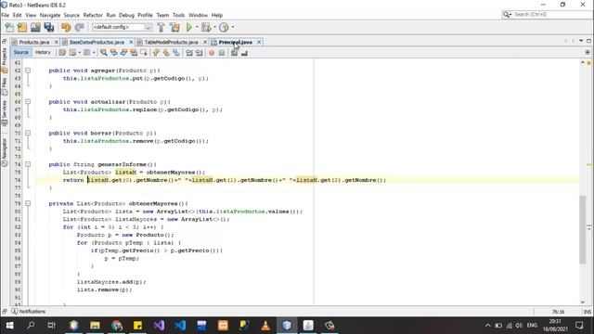Screen dimensions: 594x334
Task: Open Visual Studio Code from the taskbar
Action: coord(180,326)
